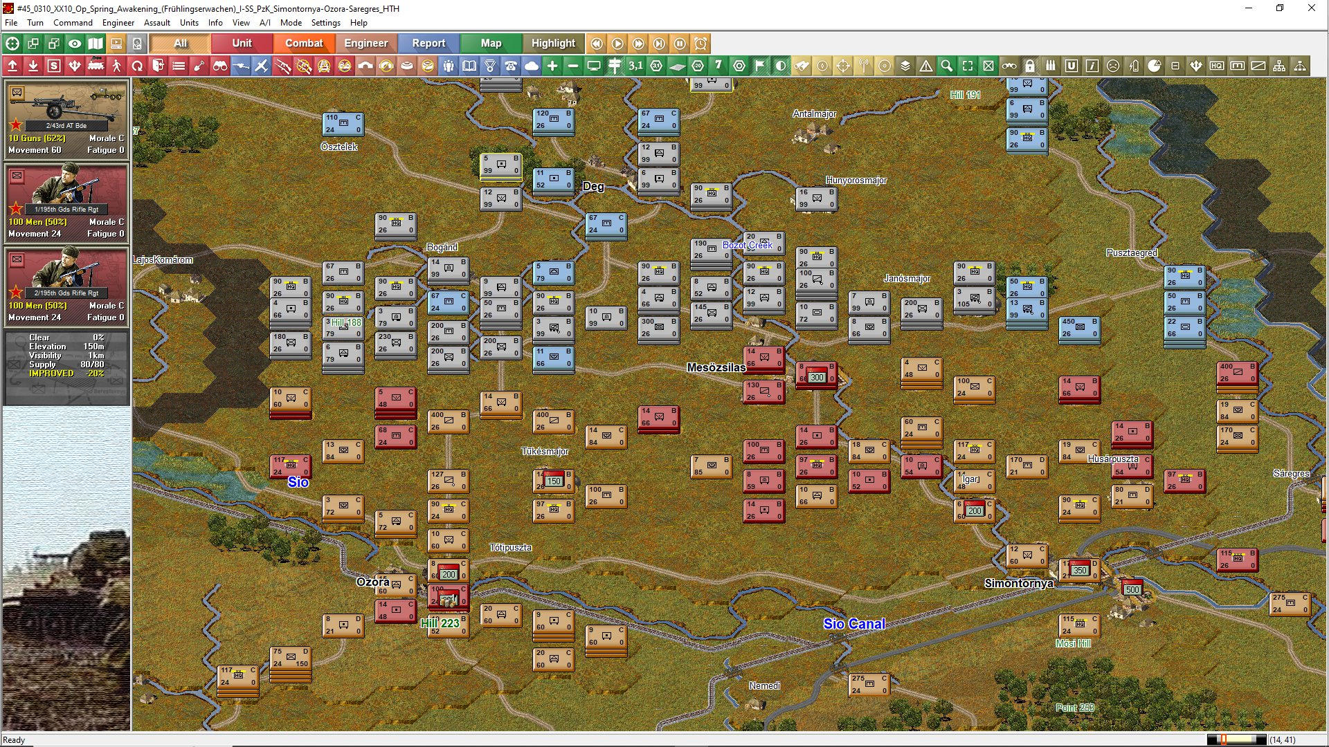Toggle the contrast shading icon
The image size is (1329, 747).
click(x=779, y=66)
